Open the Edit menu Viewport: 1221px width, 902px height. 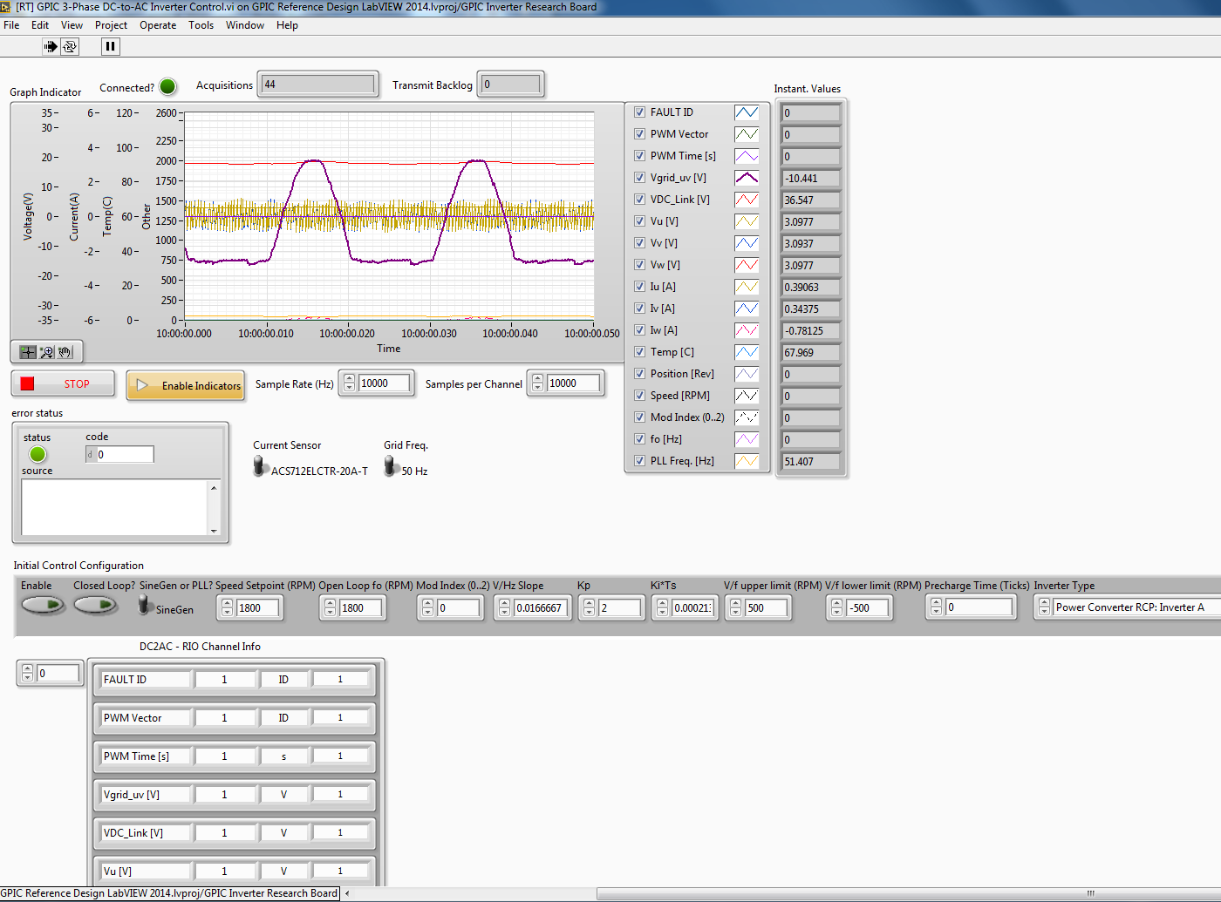40,25
